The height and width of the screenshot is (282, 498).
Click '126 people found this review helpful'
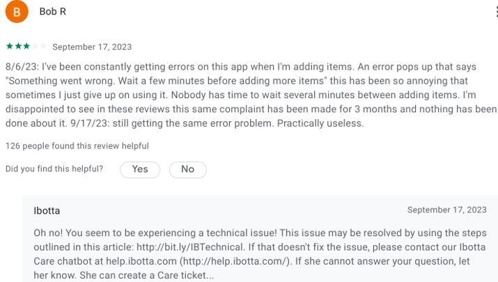77,146
